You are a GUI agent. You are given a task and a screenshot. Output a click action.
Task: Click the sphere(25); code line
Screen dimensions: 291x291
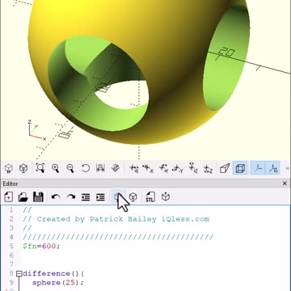pos(58,283)
